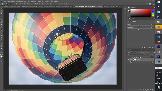
Task: Toggle adjustment visibility eye in Properties panel
Action: click(x=150, y=48)
